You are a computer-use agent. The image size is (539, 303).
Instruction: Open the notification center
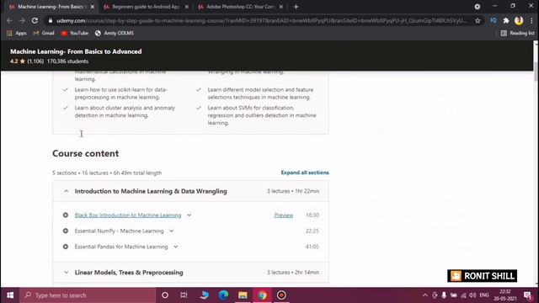pyautogui.click(x=528, y=295)
